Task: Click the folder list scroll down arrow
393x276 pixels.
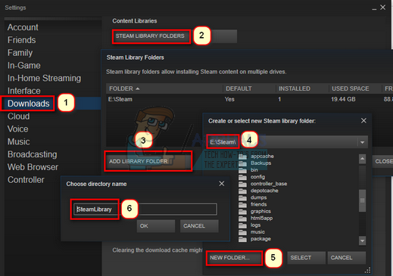Action: (362, 240)
